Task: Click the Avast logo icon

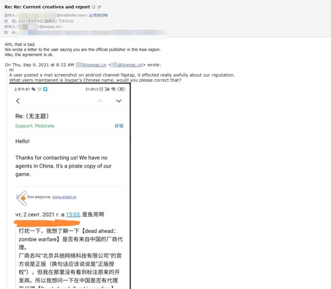Action: pos(21,198)
